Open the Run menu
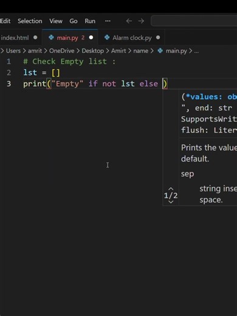The image size is (237, 316). click(x=90, y=21)
